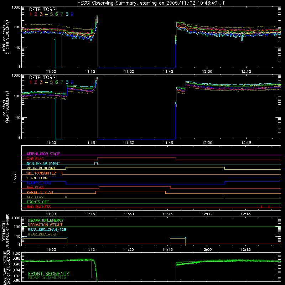Select orange detector number 3 in rear segments legend
Viewport: 285px width, 285px height.
(x=41, y=82)
